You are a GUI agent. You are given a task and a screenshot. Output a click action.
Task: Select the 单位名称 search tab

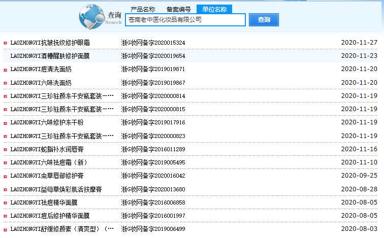click(214, 9)
